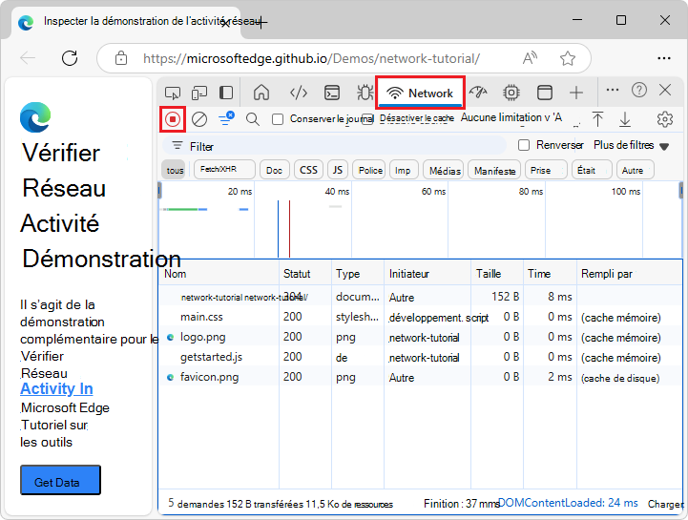Stop recording network log
Screen dimensions: 688x520
tap(173, 119)
